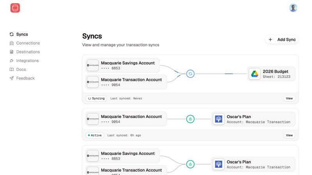Click the Active status badge
The height and width of the screenshot is (175, 312).
coord(95,135)
